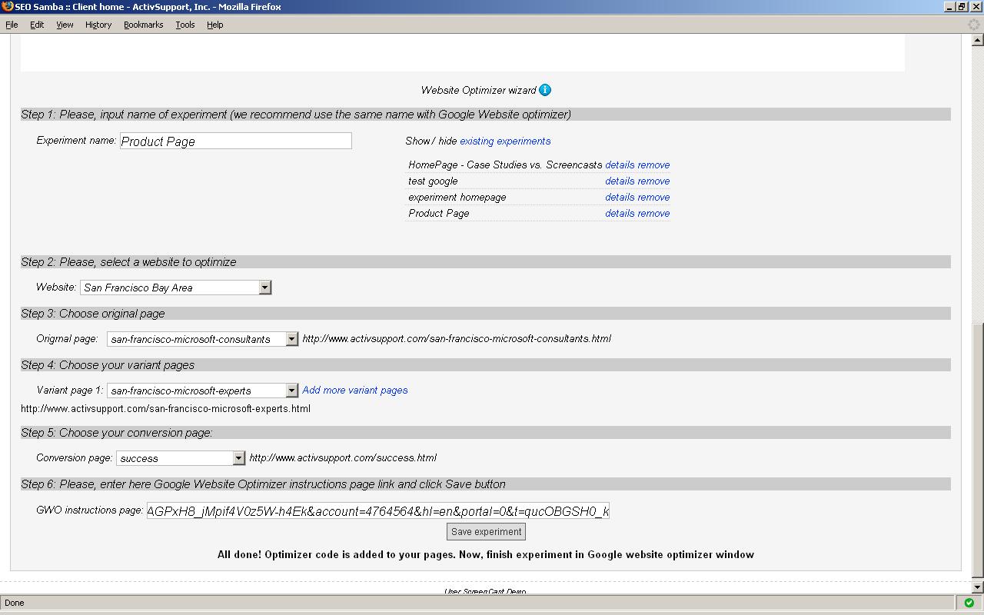Expand the Website dropdown showing San Francisco Bay Area

click(176, 288)
